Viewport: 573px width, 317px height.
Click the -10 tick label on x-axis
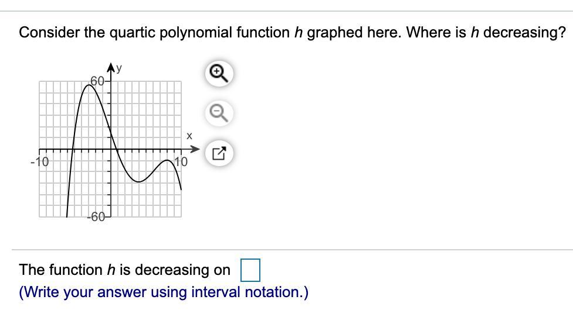(40, 161)
